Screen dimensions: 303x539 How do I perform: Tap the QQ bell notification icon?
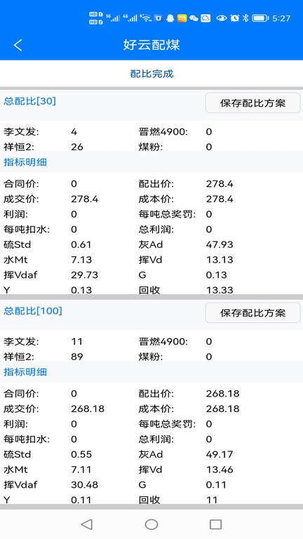[170, 18]
